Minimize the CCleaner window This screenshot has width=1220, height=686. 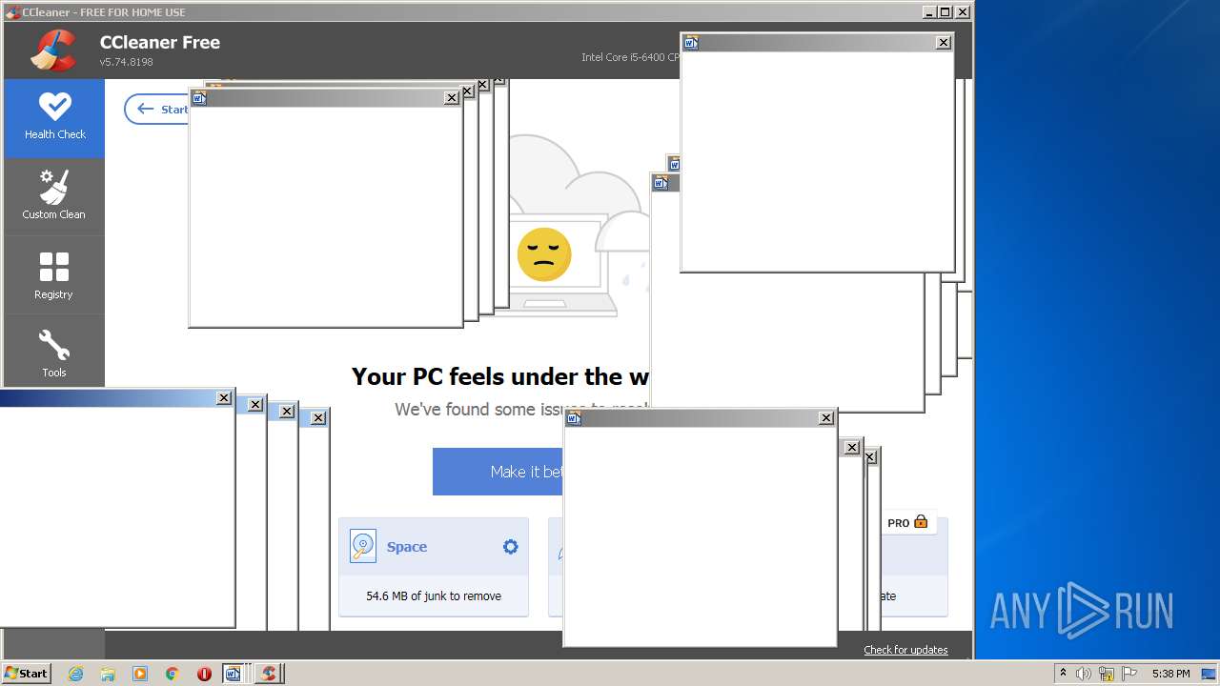(x=929, y=12)
